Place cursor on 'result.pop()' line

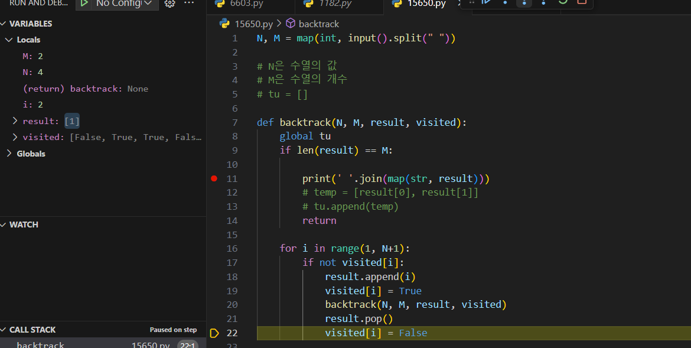358,319
